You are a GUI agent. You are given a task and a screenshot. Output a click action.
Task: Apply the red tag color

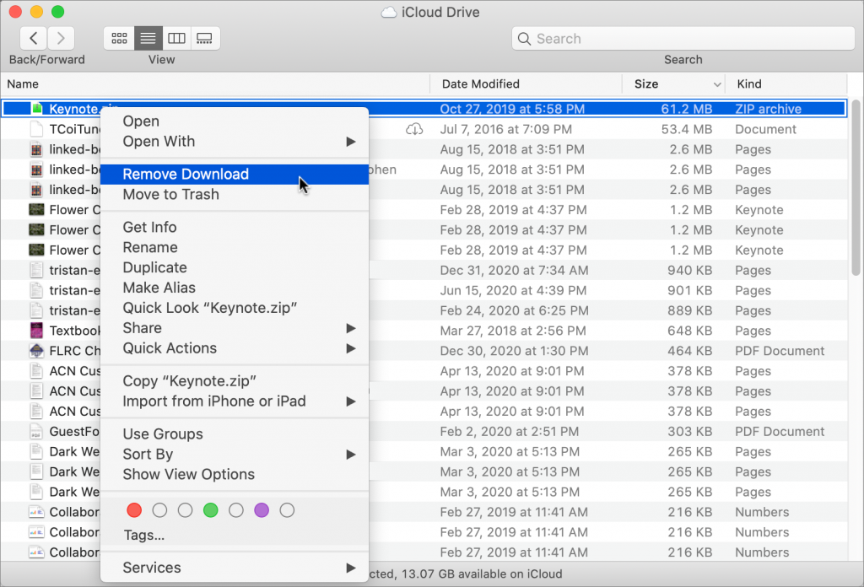[134, 510]
